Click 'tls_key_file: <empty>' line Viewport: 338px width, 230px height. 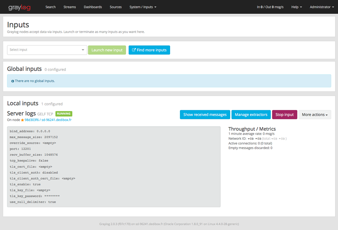coord(30,190)
